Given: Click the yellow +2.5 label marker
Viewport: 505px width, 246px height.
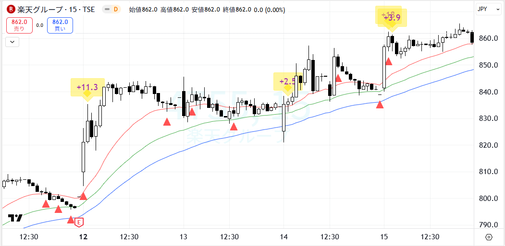Looking at the screenshot, I should (286, 82).
